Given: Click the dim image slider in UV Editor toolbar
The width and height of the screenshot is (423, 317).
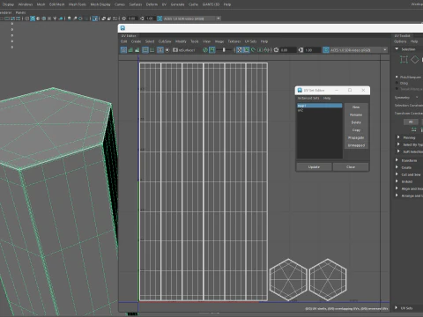Looking at the screenshot, I should (225, 50).
